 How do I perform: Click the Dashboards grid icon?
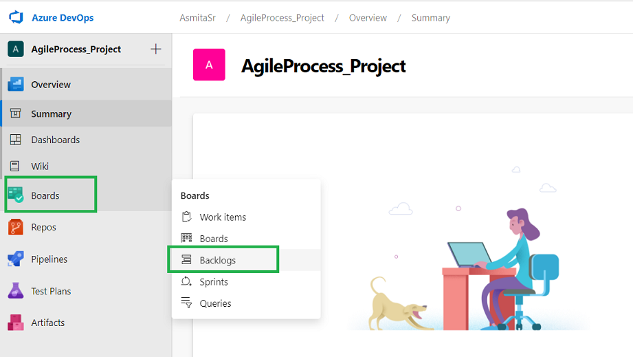click(16, 140)
